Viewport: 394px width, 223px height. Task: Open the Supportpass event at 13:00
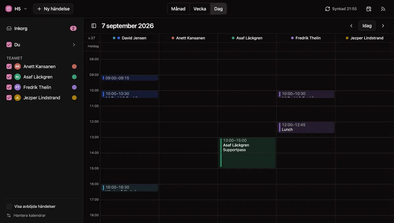click(247, 153)
